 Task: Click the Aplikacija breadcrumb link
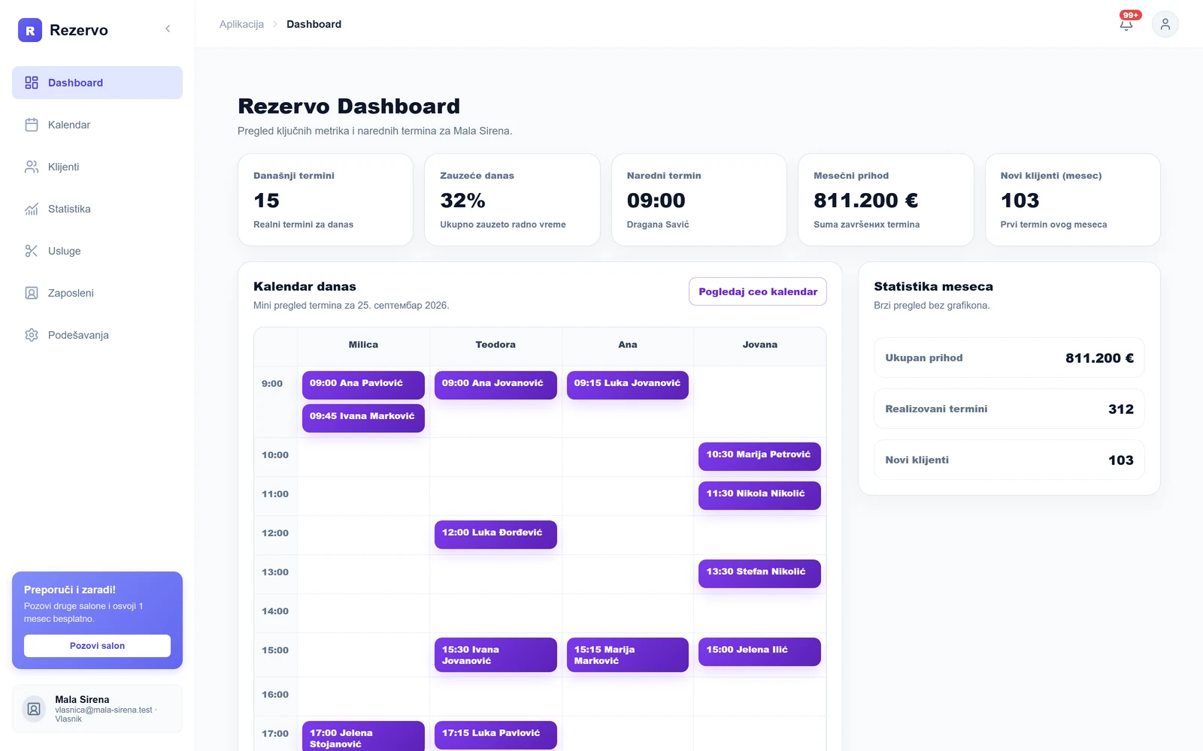pos(241,24)
